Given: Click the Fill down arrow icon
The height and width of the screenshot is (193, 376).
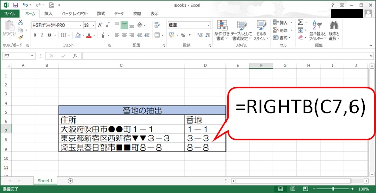Looking at the screenshot, I should pos(300,30).
